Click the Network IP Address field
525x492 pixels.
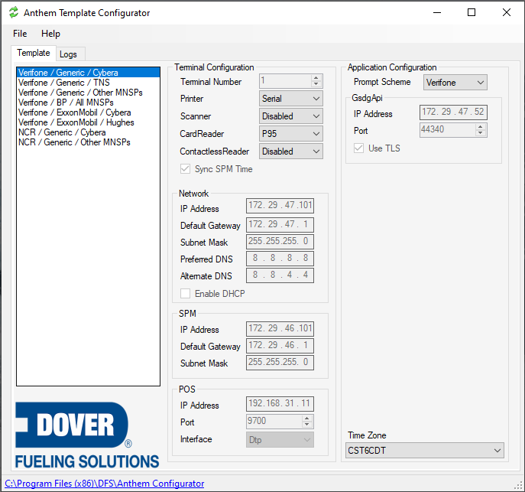point(280,205)
